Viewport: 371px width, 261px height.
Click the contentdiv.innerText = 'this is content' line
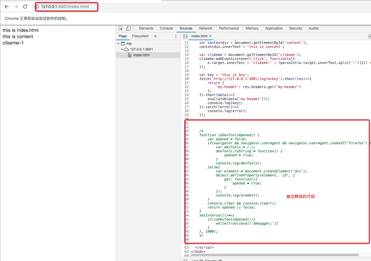[x=242, y=47]
